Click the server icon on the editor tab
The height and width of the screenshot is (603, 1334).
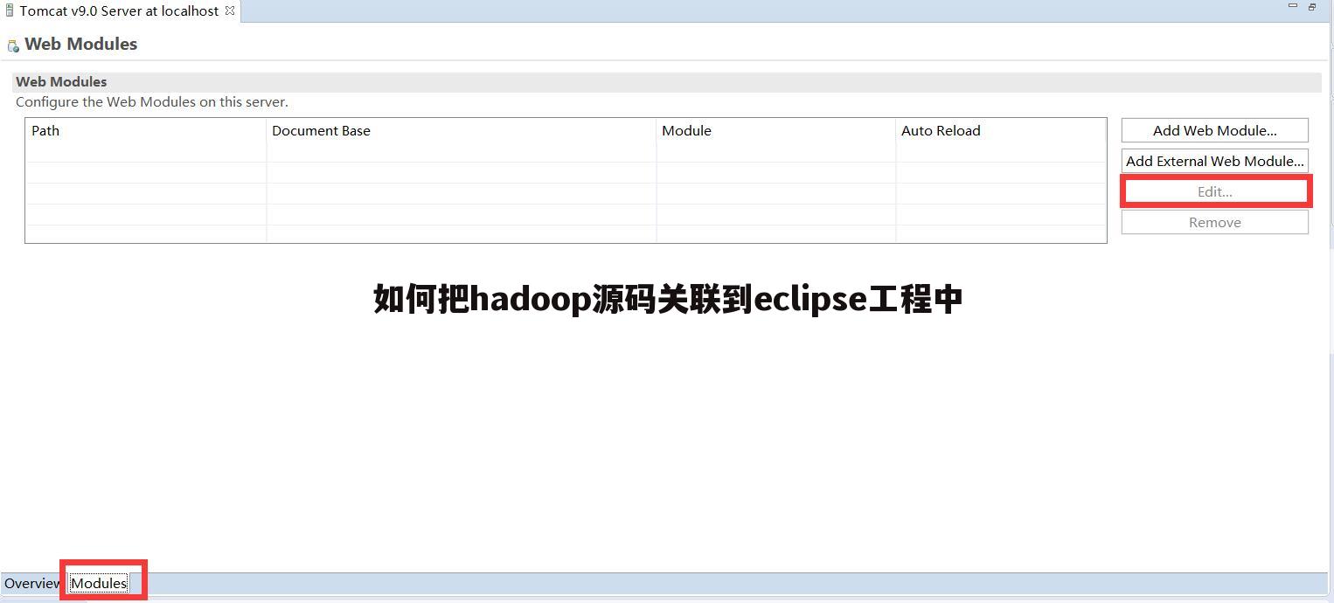(9, 10)
